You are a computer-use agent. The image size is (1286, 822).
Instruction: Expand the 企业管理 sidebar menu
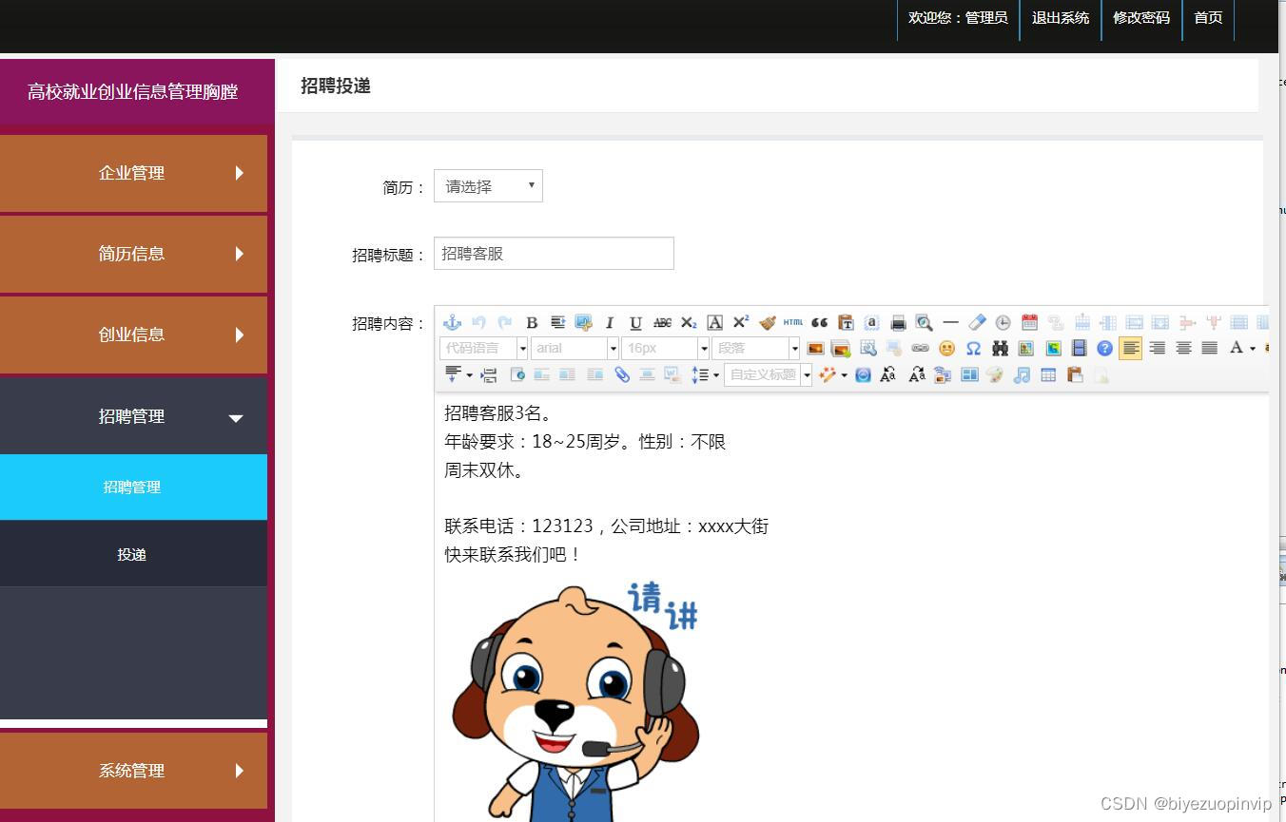(133, 173)
